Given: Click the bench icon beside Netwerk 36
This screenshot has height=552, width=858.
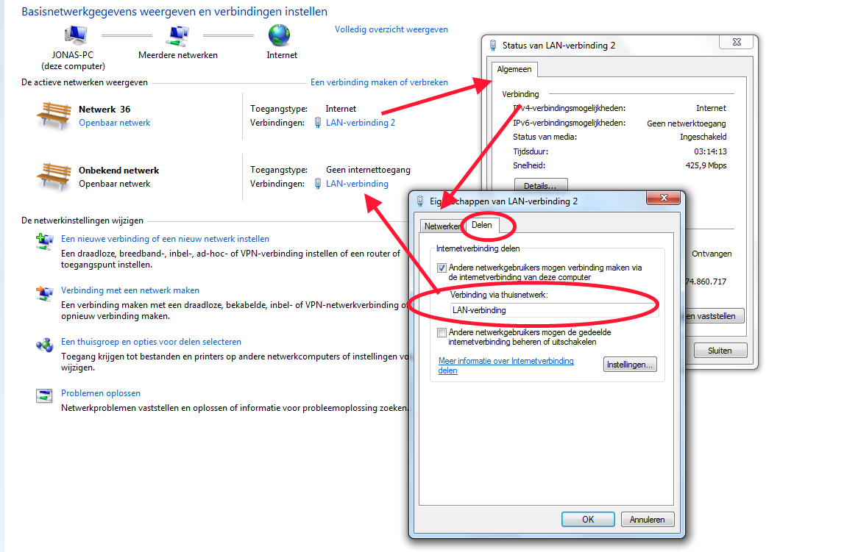Looking at the screenshot, I should 54,116.
